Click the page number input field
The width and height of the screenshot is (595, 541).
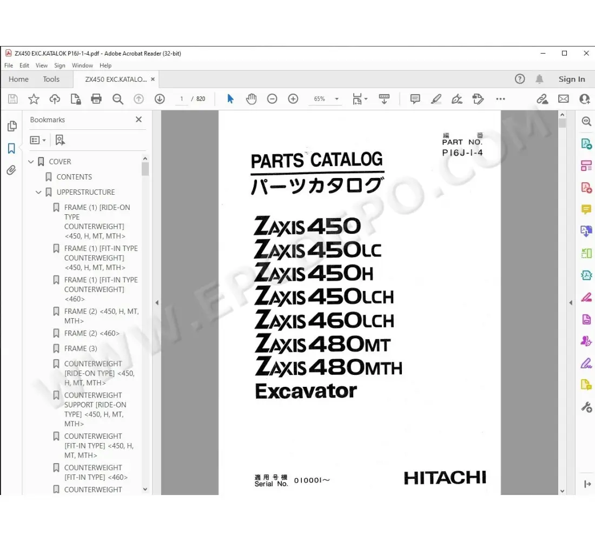[x=182, y=98]
